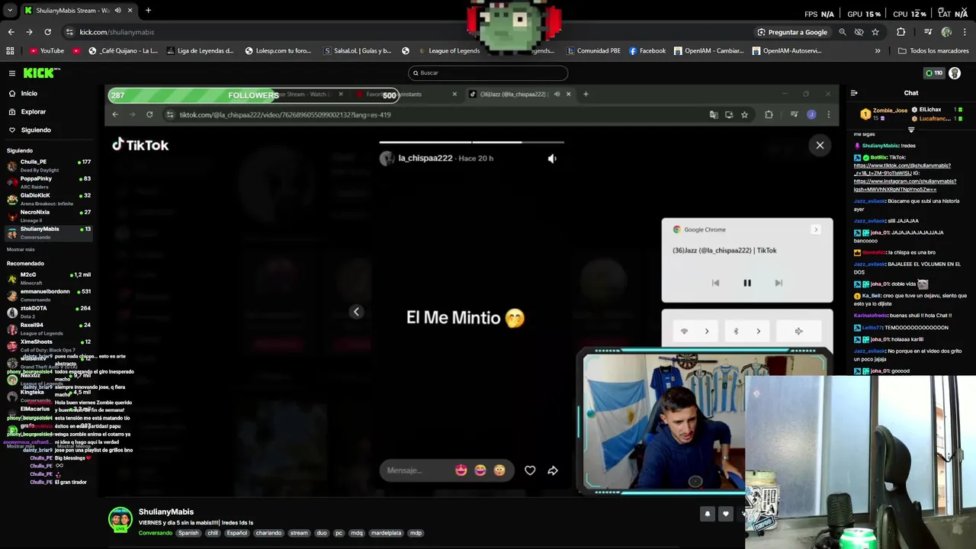Viewport: 976px width, 549px height.
Task: Focus the TikTok 'Mensaje...' input
Action: tap(418, 470)
